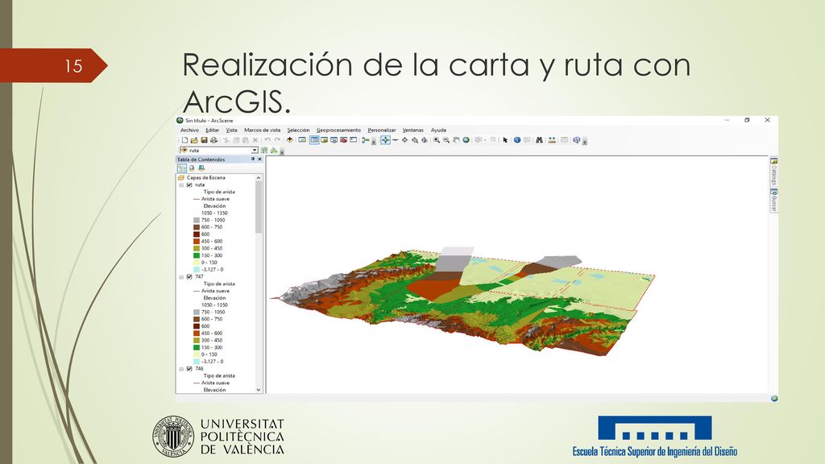Viewport: 825px width, 464px height.
Task: Click the Print icon in the toolbar
Action: pos(214,140)
